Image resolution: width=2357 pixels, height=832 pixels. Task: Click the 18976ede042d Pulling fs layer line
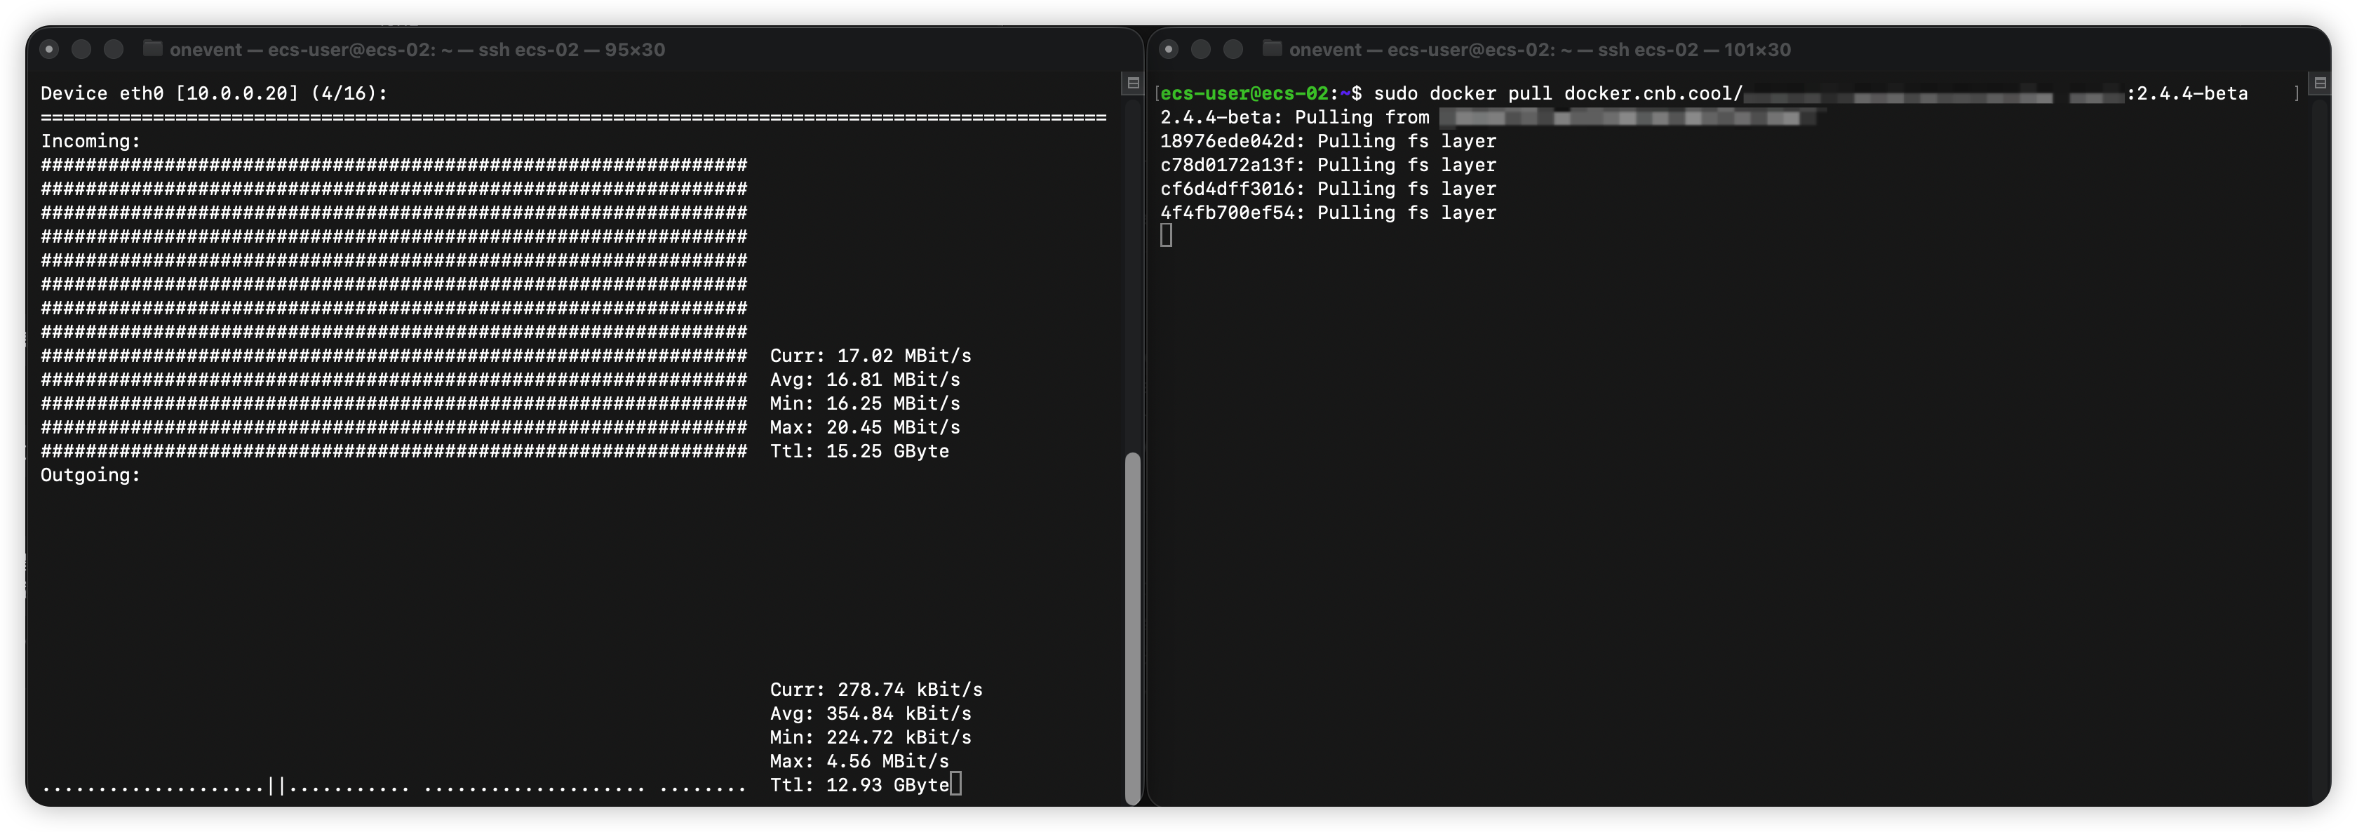[x=1328, y=141]
